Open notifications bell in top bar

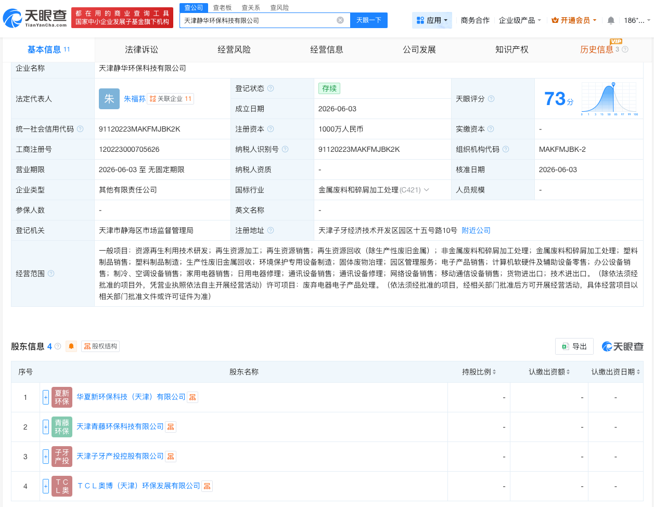(611, 20)
